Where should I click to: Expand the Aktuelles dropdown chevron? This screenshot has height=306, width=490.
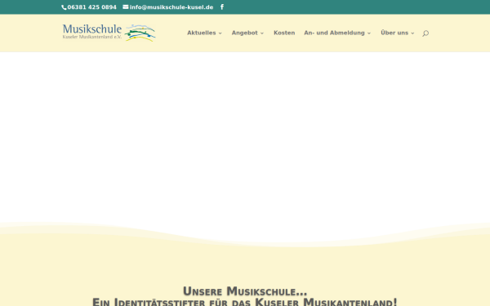click(220, 33)
